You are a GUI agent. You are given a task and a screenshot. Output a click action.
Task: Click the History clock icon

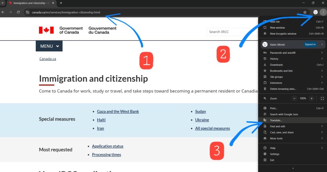pyautogui.click(x=265, y=59)
